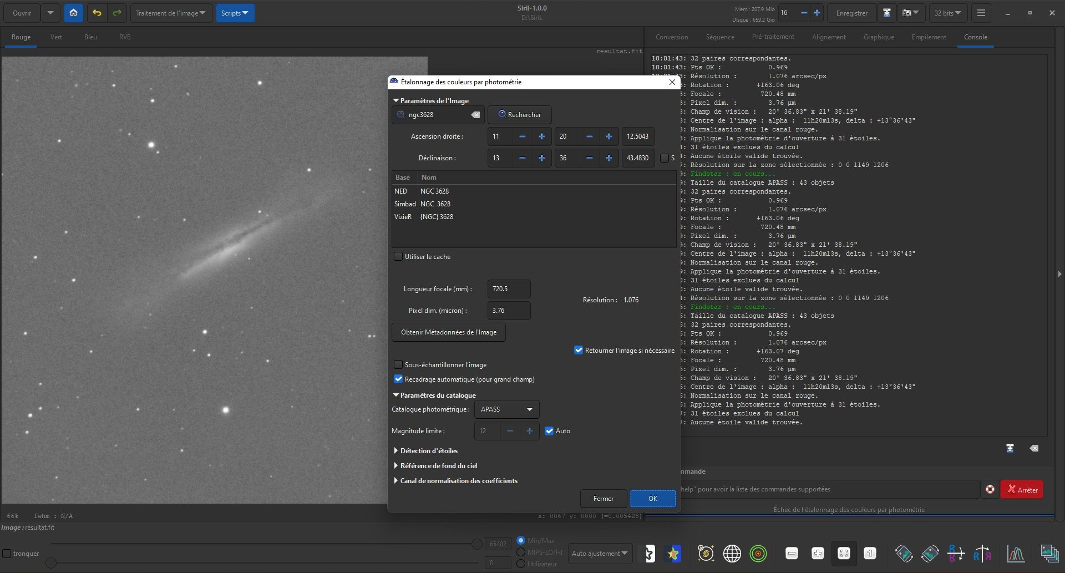The height and width of the screenshot is (573, 1065).
Task: Select the Simbad NGC 3628 result row
Action: [x=534, y=204]
